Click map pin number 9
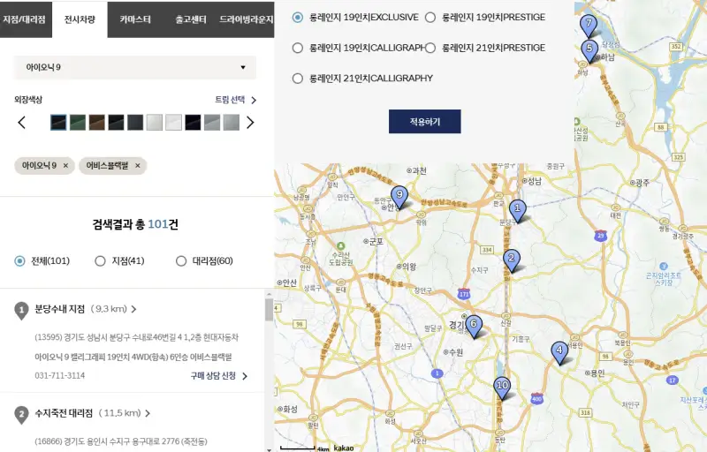The image size is (707, 452). (x=399, y=197)
